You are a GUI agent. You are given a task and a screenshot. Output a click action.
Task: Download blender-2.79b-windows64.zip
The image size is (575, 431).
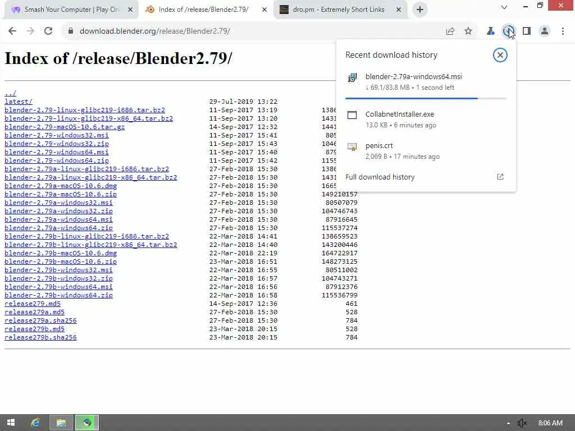(58, 295)
